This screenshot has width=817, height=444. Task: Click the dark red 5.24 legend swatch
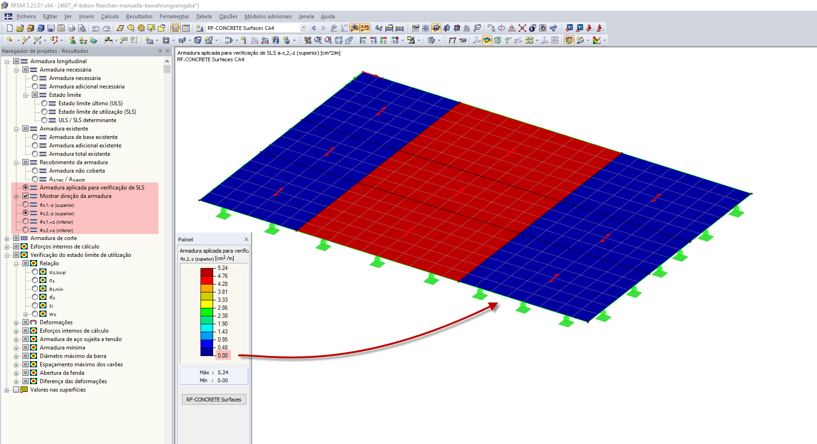pos(207,272)
